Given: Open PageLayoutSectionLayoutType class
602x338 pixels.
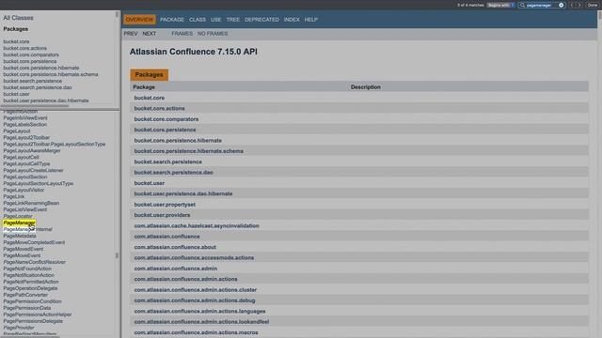Looking at the screenshot, I should tap(39, 184).
